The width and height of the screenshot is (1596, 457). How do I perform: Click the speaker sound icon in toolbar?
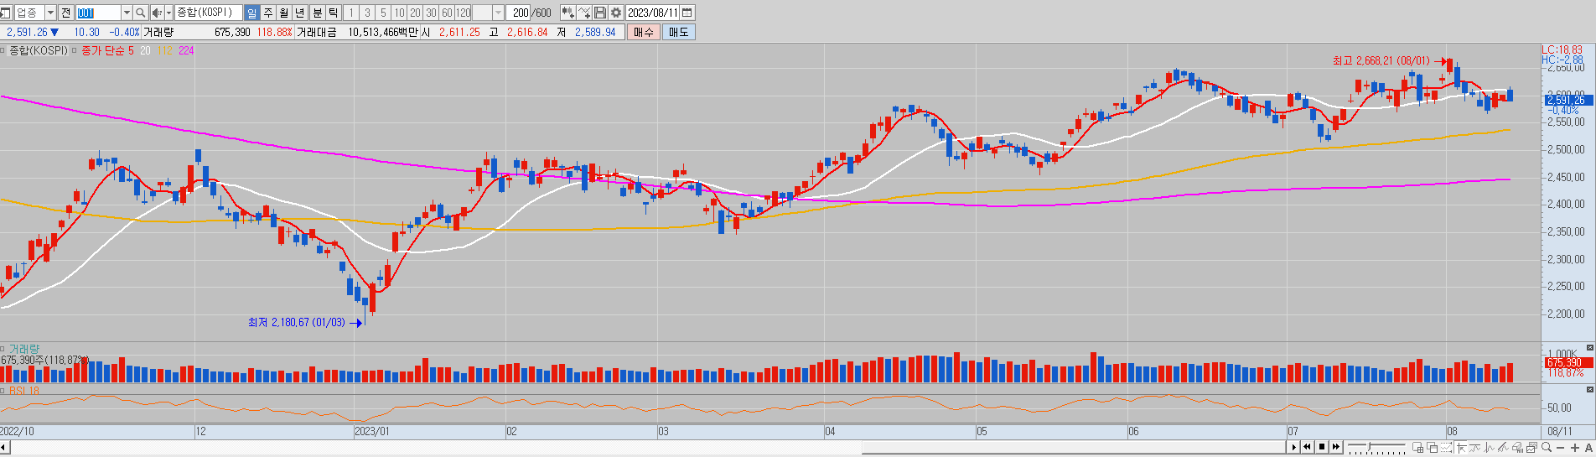157,13
